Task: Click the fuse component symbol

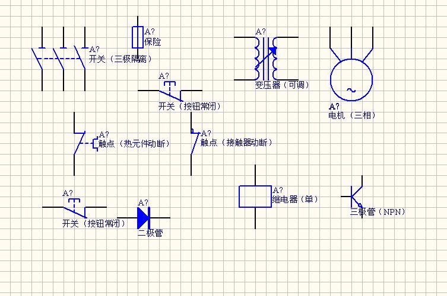Action: point(137,36)
